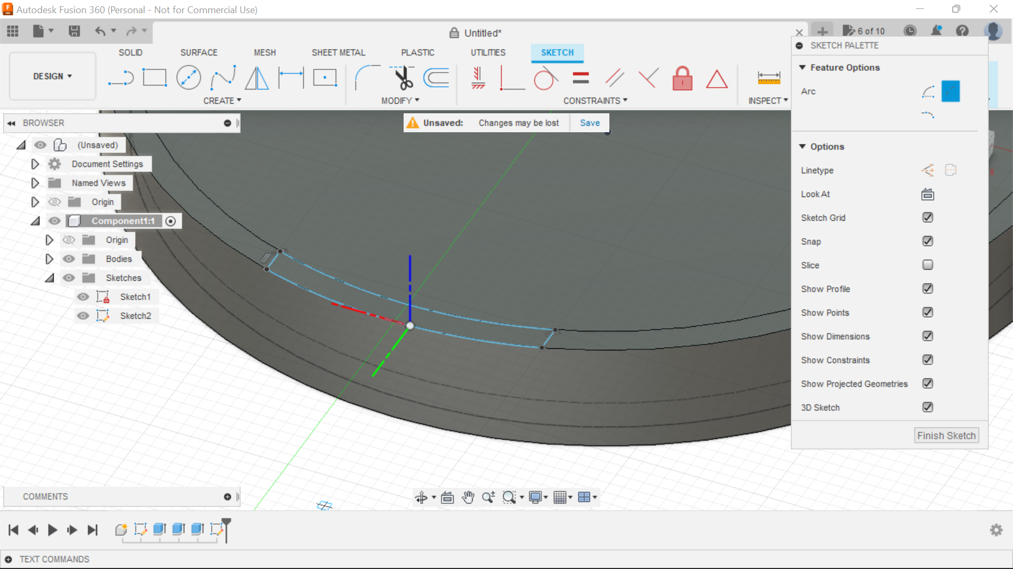
Task: Switch to the SURFACE tab
Action: pos(199,52)
